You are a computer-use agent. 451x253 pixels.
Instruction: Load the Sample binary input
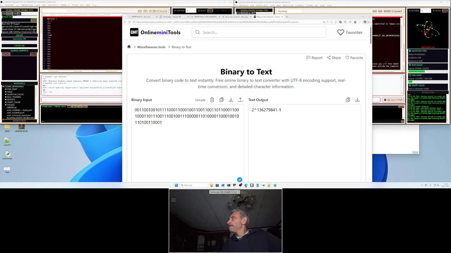[200, 100]
